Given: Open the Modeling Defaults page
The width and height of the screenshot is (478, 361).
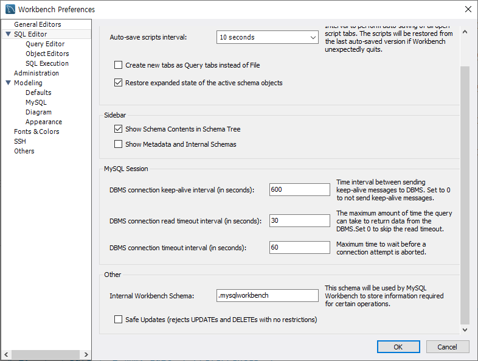Looking at the screenshot, I should click(x=38, y=93).
